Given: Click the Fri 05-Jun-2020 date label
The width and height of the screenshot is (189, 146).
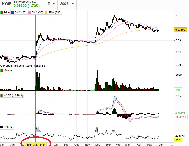Looking at the screenshot, I should click(35, 145).
